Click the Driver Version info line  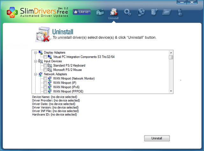coord(55,108)
